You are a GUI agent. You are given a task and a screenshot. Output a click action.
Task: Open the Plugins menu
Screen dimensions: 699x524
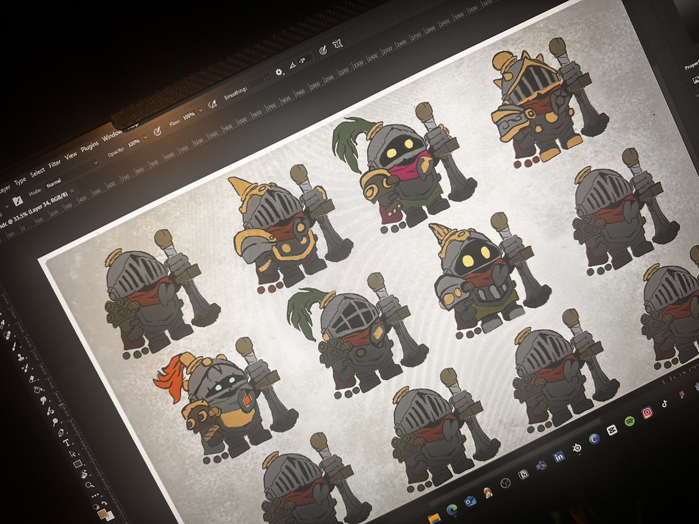[90, 146]
